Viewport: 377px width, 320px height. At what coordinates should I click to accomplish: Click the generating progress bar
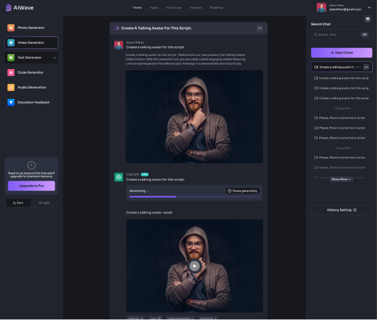tap(194, 197)
